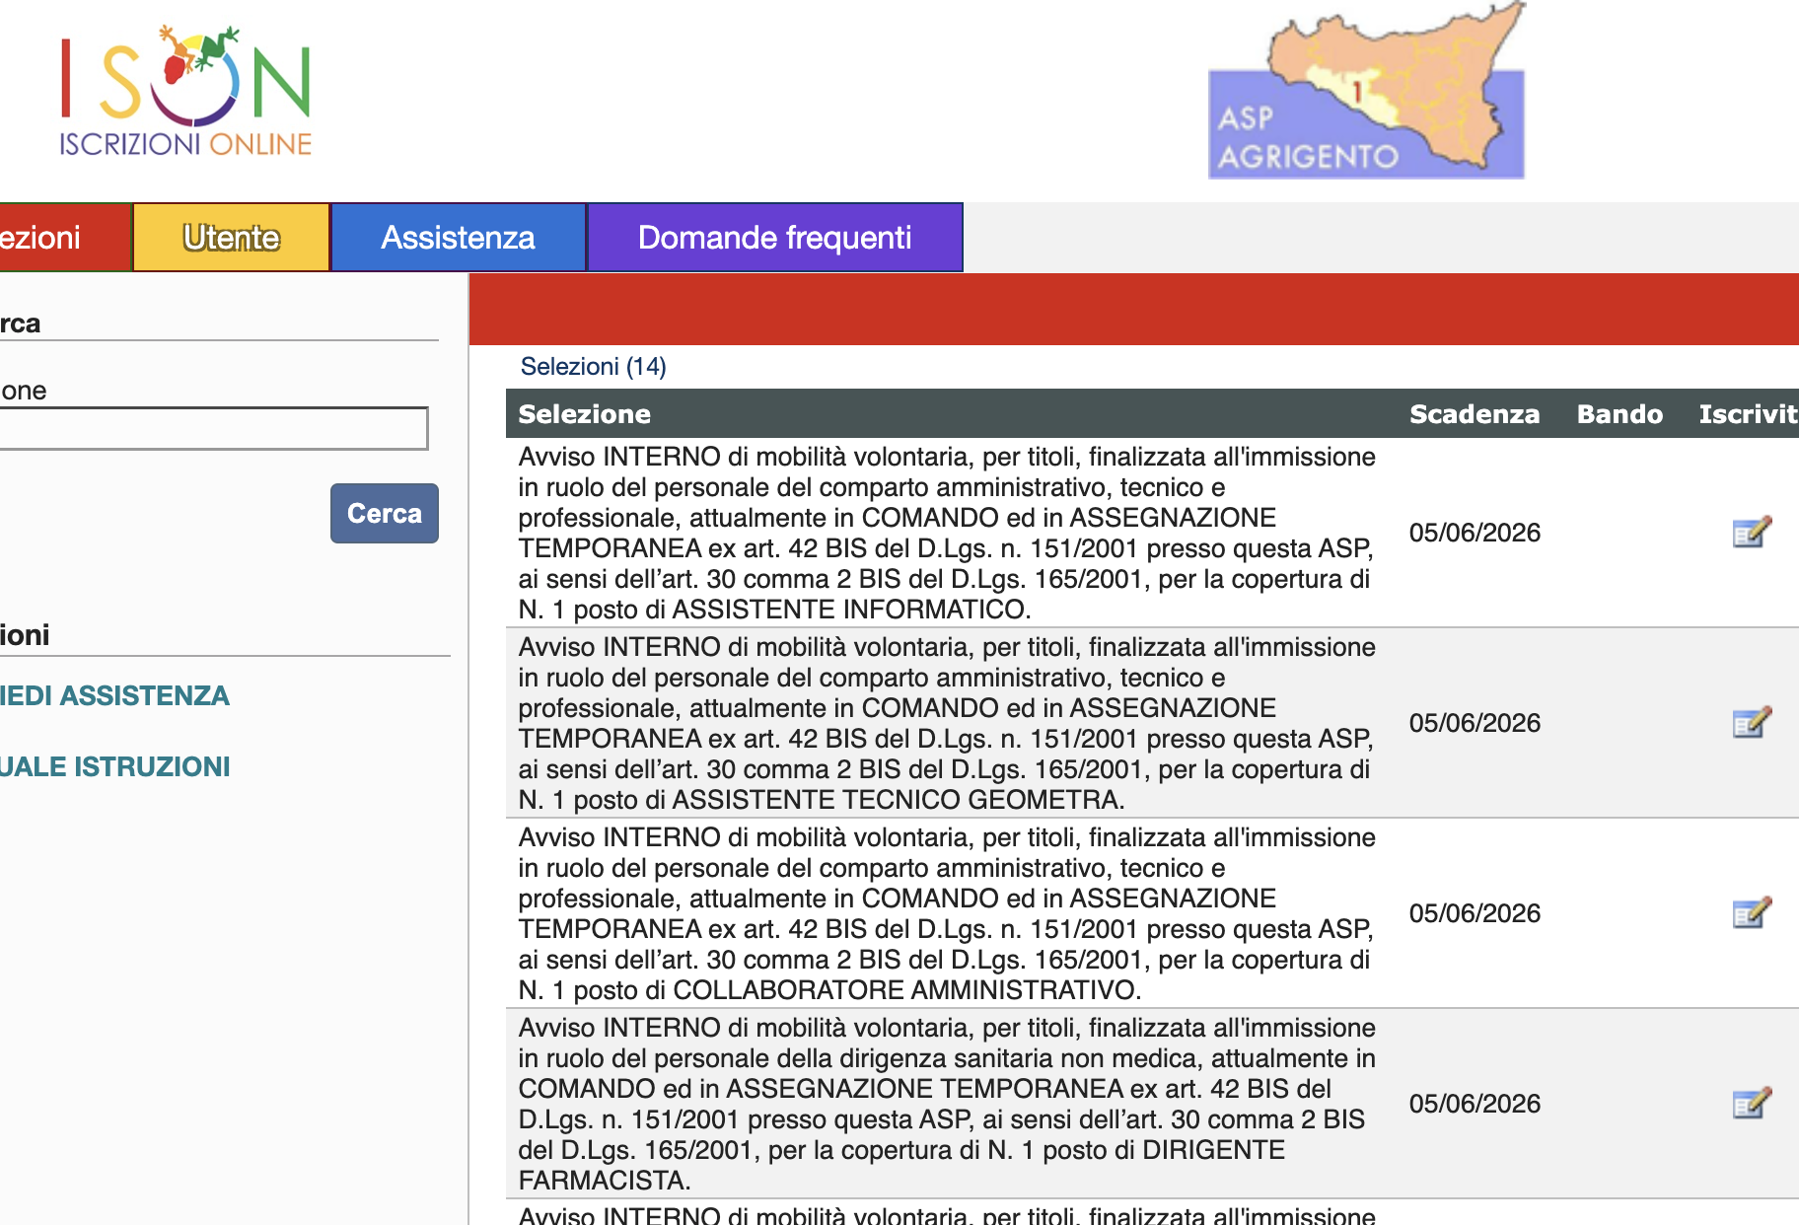1799x1225 pixels.
Task: Open registration icon for COLLABORATORE AMMINISTRATIVO row
Action: (1752, 913)
